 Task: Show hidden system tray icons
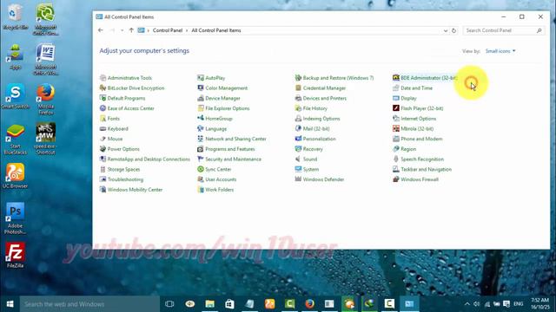click(467, 304)
